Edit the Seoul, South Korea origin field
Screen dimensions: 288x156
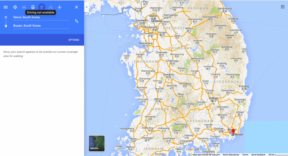[41, 17]
